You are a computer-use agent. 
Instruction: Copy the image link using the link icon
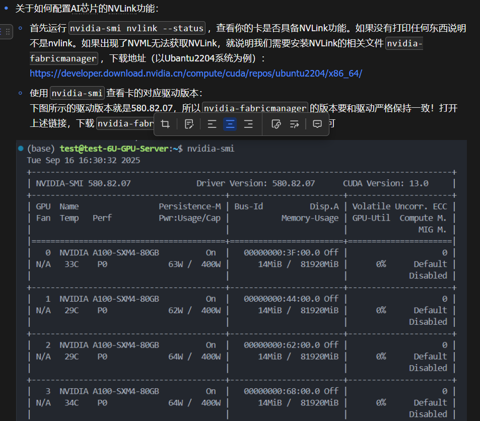(276, 123)
